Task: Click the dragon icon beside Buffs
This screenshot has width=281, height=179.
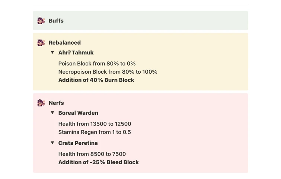Action: (x=41, y=21)
